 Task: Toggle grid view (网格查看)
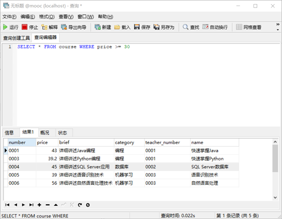248,27
